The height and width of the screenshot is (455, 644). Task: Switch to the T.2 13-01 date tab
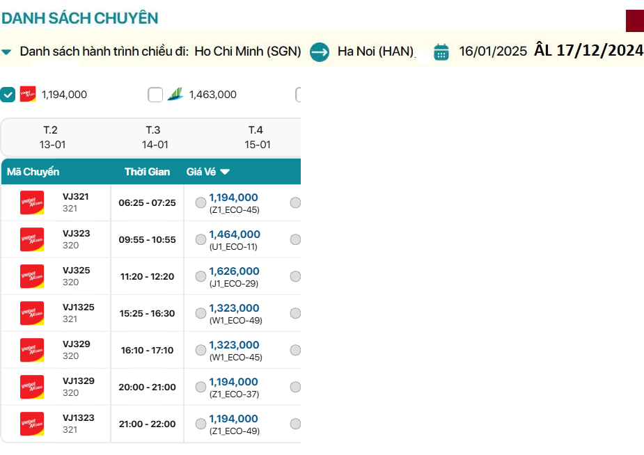click(x=50, y=137)
